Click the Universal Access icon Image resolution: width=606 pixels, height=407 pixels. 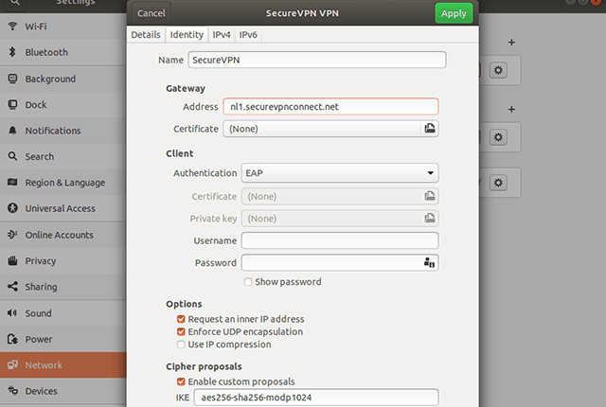click(x=12, y=207)
